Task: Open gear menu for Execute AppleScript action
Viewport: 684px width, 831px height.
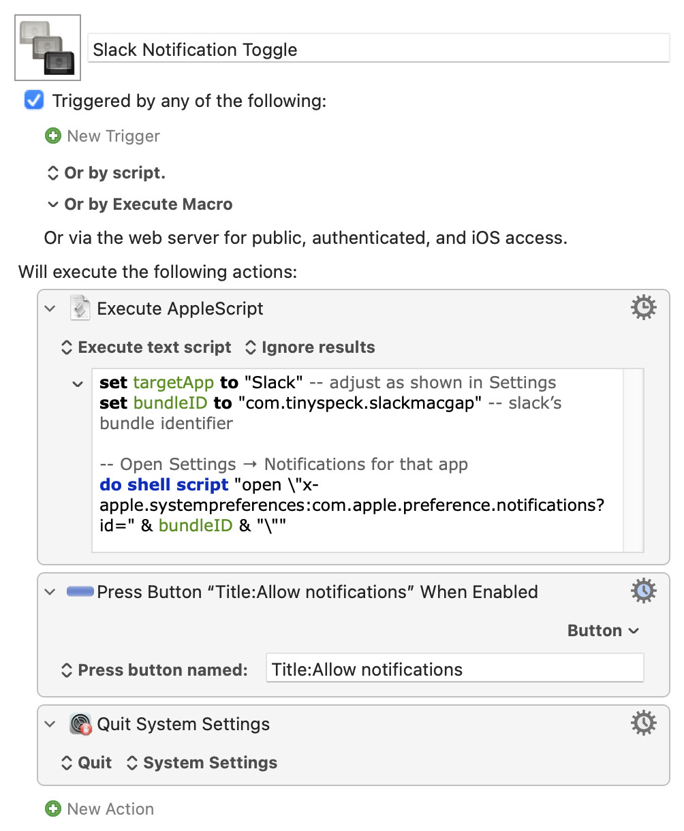Action: [x=643, y=309]
